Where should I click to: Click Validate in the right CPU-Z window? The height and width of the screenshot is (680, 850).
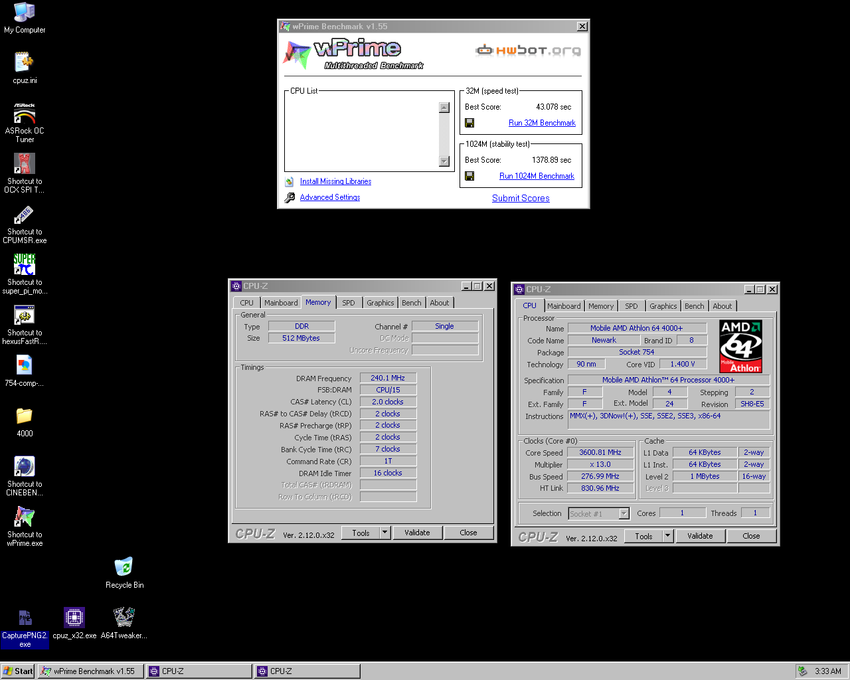tap(700, 536)
